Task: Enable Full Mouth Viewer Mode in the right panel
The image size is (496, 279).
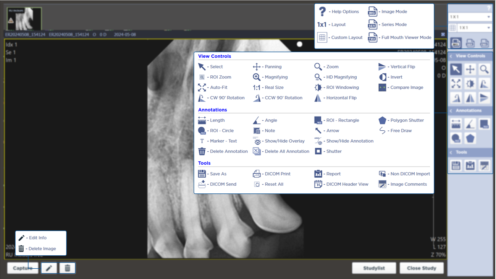Action: [x=484, y=43]
